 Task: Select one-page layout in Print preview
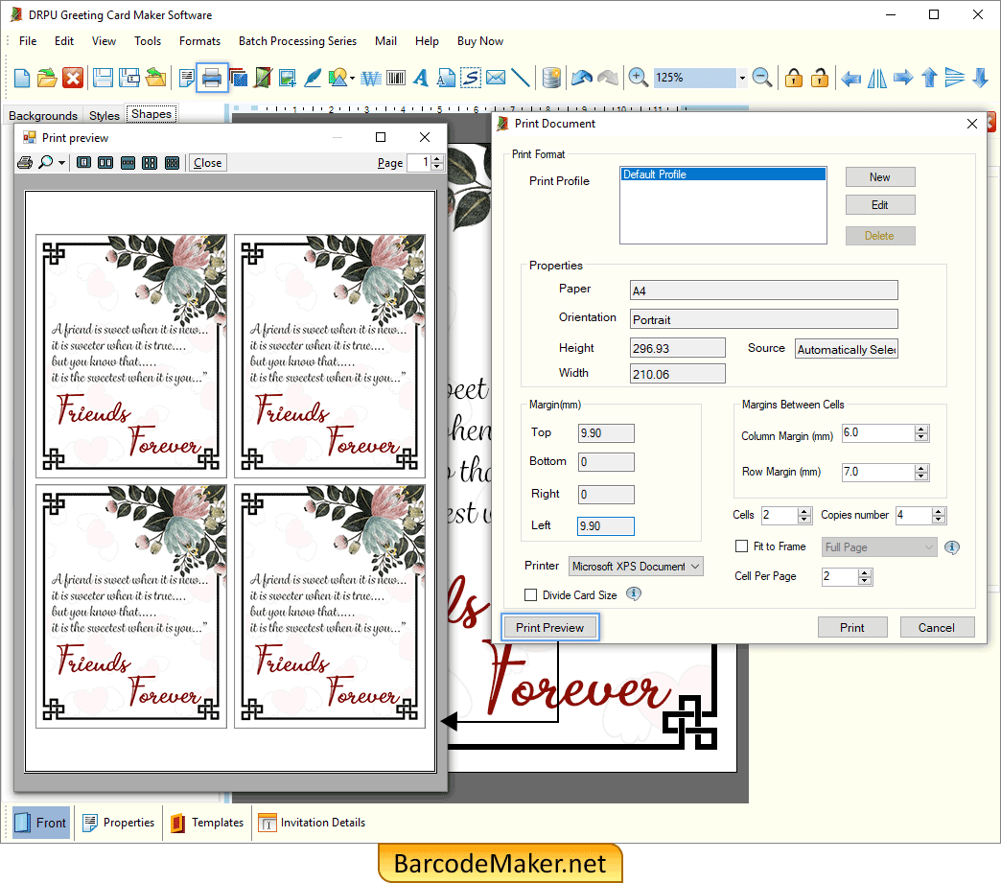(x=83, y=163)
